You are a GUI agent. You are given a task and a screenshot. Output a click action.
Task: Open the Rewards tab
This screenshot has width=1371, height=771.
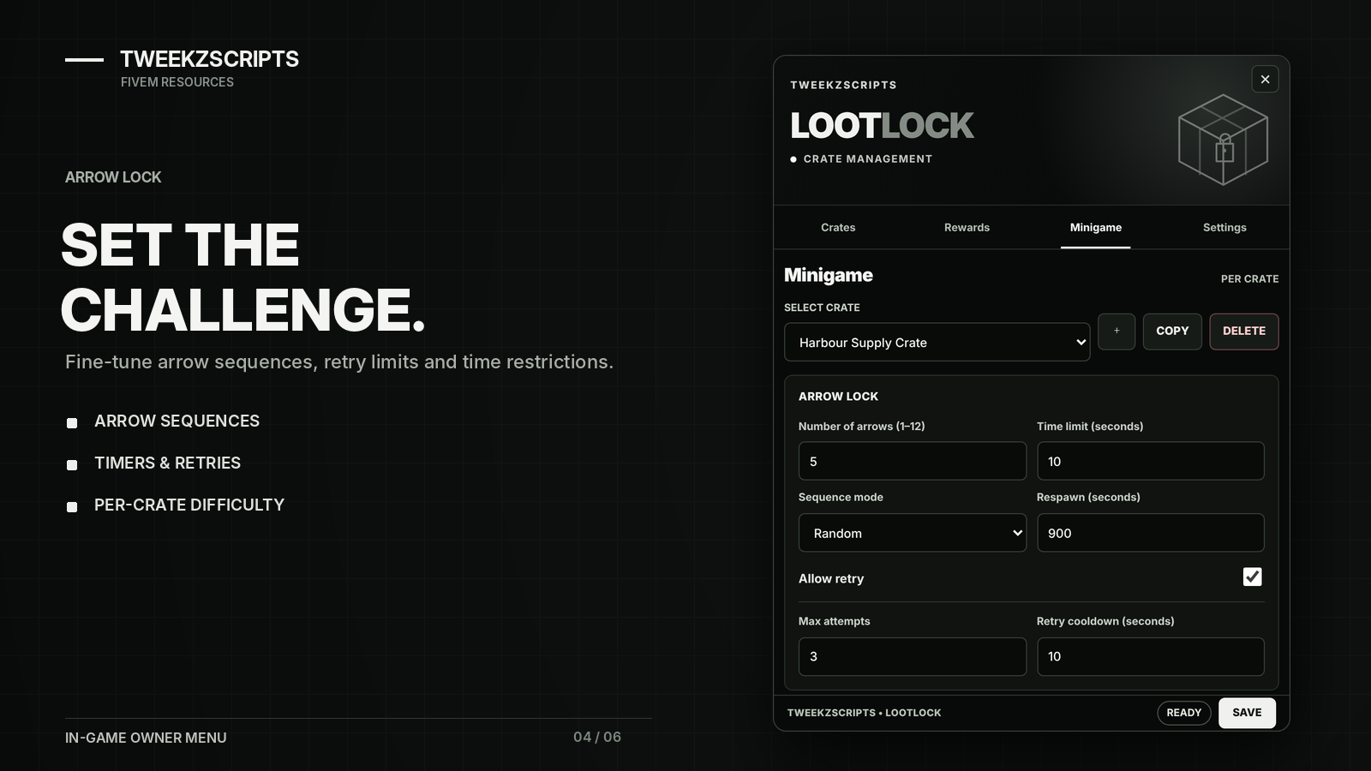point(967,228)
